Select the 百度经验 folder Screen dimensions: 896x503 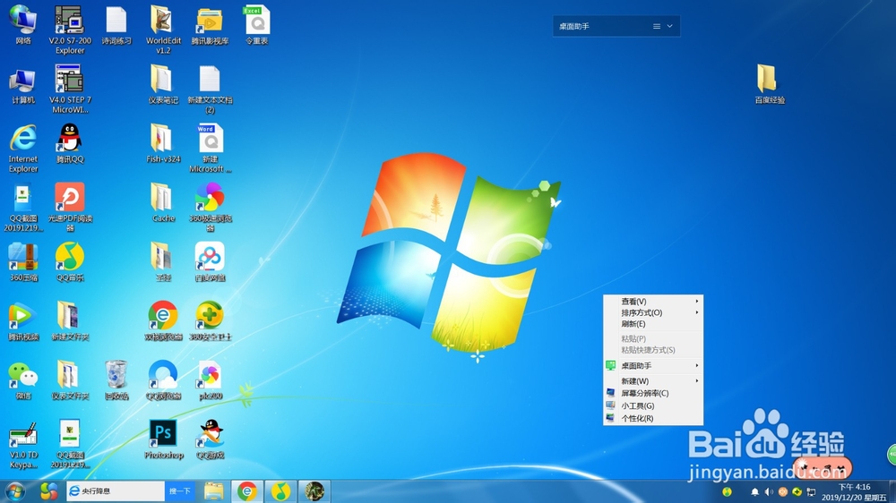click(x=769, y=84)
